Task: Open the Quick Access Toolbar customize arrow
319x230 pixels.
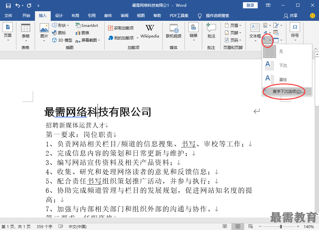Action: (x=38, y=6)
